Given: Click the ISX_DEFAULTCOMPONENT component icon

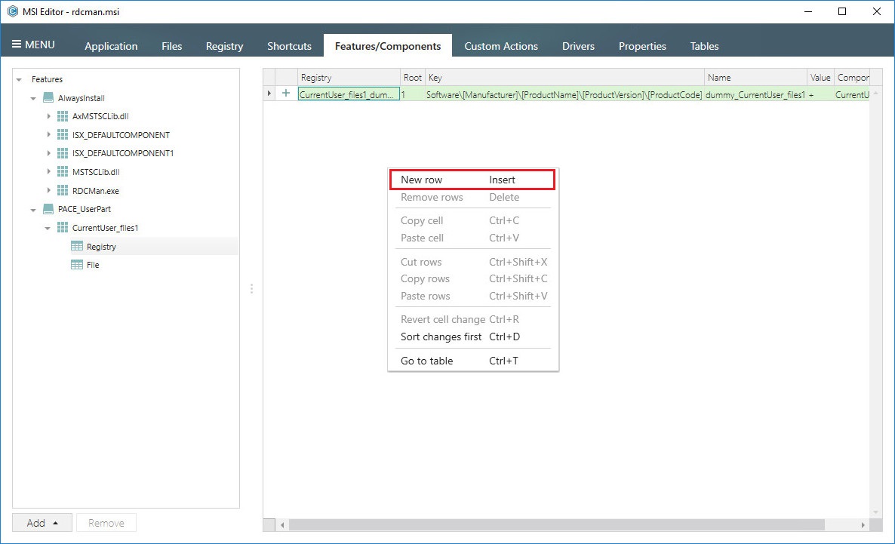Looking at the screenshot, I should (x=63, y=135).
